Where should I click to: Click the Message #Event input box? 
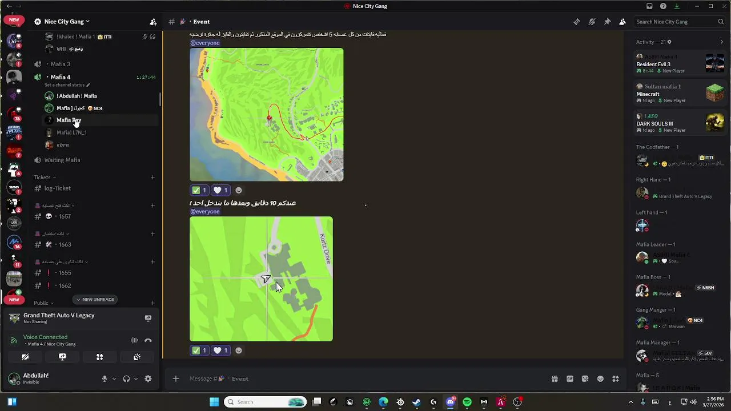pyautogui.click(x=365, y=378)
